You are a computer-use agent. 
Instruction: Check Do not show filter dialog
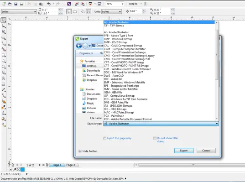[x=155, y=138]
